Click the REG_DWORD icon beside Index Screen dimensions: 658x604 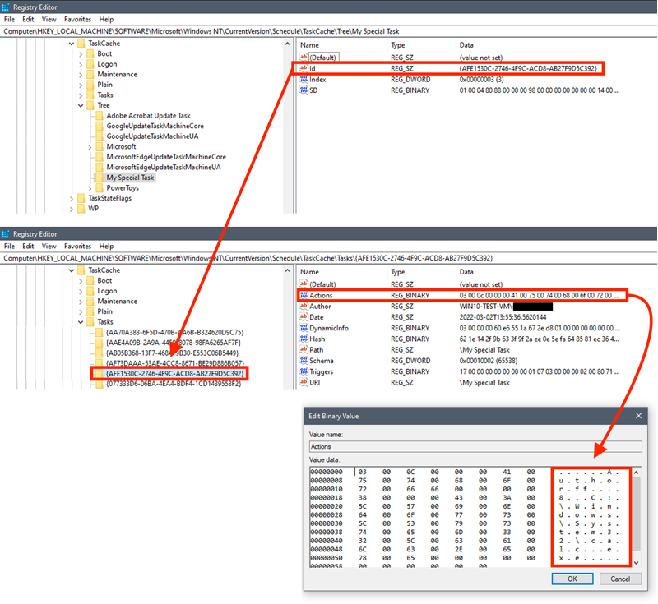coord(304,79)
